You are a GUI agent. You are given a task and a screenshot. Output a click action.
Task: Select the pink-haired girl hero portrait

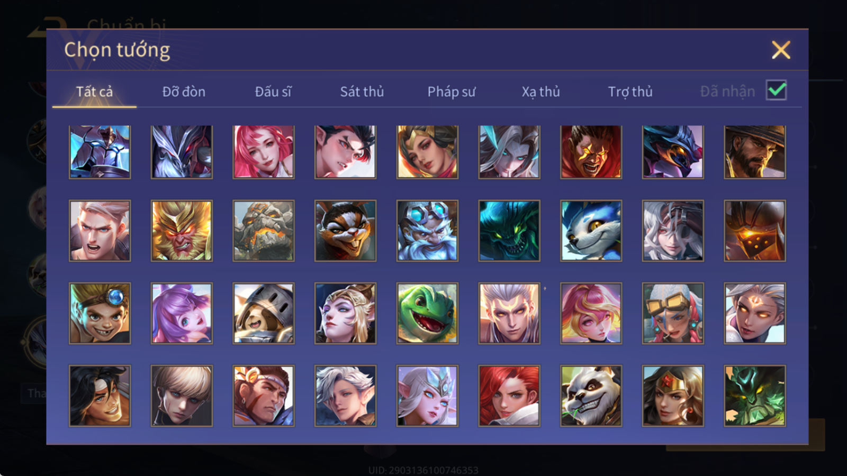point(264,152)
